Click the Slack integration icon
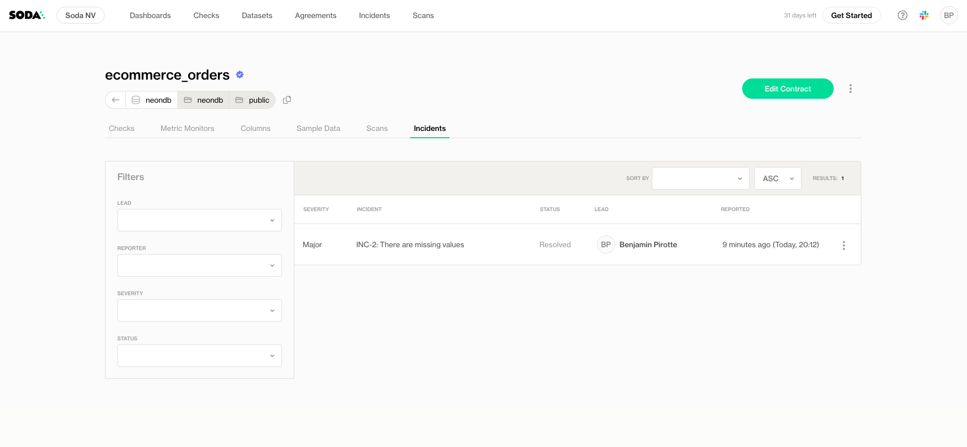 [x=924, y=15]
